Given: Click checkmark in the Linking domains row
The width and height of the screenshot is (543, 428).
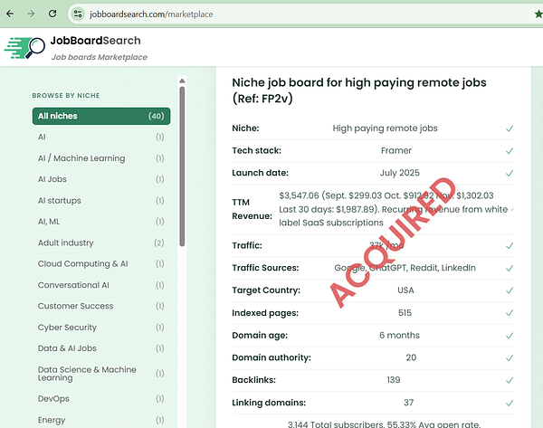Looking at the screenshot, I should pos(510,403).
